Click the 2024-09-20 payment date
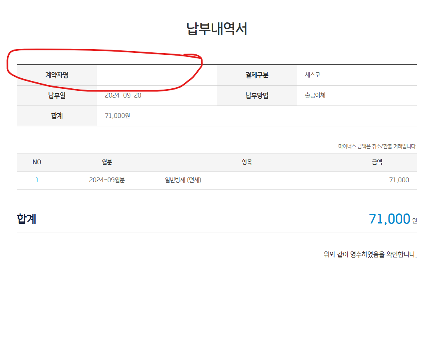This screenshot has width=443, height=343. 123,96
